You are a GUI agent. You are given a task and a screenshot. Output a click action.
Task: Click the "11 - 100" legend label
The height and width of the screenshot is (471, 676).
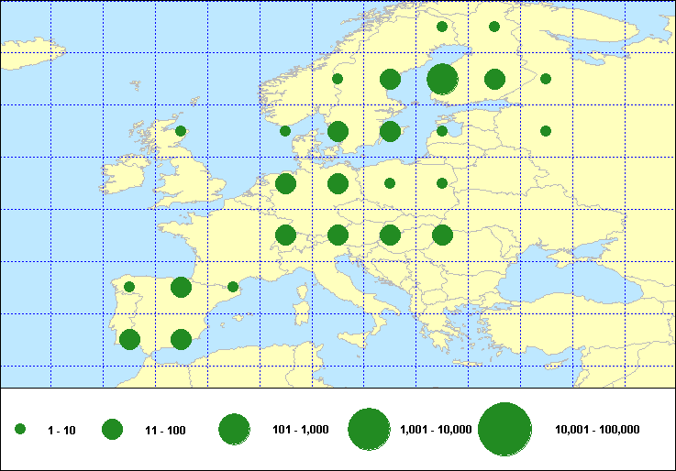[165, 430]
